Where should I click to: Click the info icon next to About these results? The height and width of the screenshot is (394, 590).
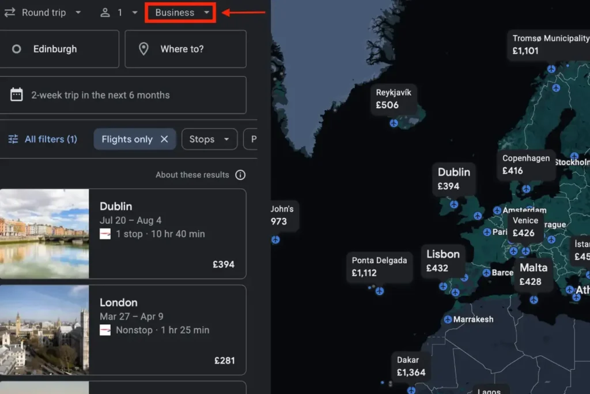[240, 175]
